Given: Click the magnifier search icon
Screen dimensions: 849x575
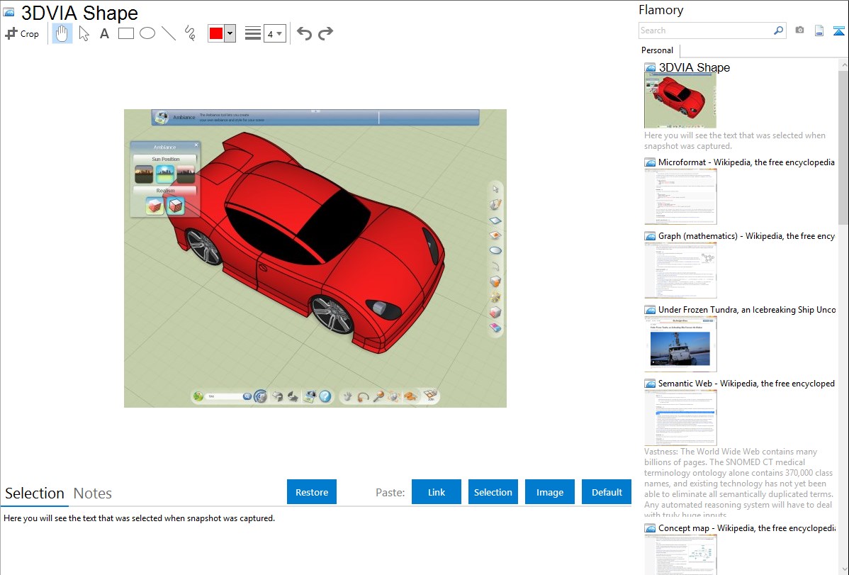Looking at the screenshot, I should tap(778, 30).
